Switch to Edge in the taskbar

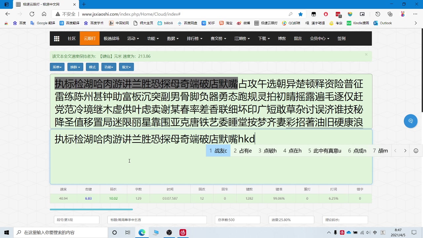142,232
